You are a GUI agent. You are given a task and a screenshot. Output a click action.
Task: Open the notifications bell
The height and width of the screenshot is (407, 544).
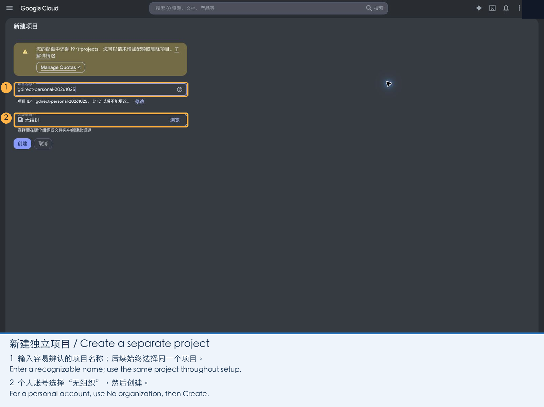click(506, 8)
